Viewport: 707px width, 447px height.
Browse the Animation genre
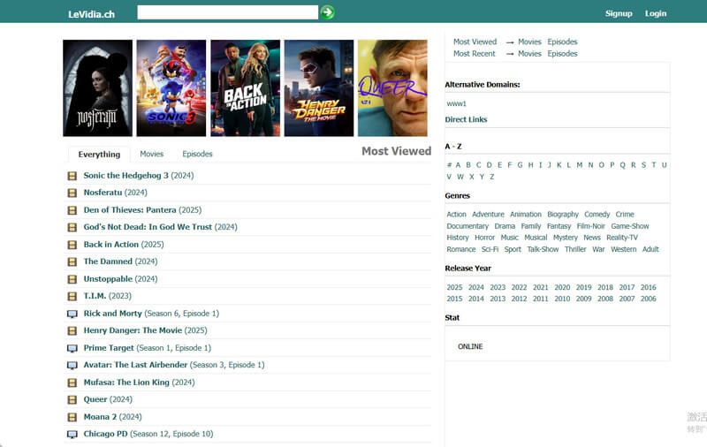point(526,214)
